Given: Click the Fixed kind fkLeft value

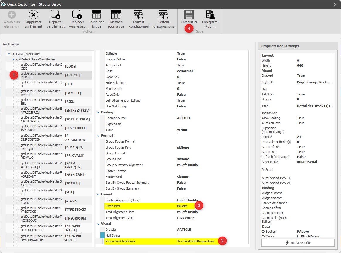Looking at the screenshot, I should click(182, 206).
